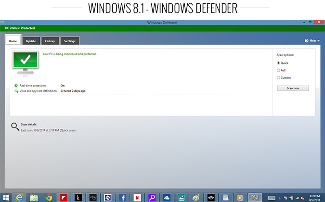Select the Quick scan radio option

point(279,63)
